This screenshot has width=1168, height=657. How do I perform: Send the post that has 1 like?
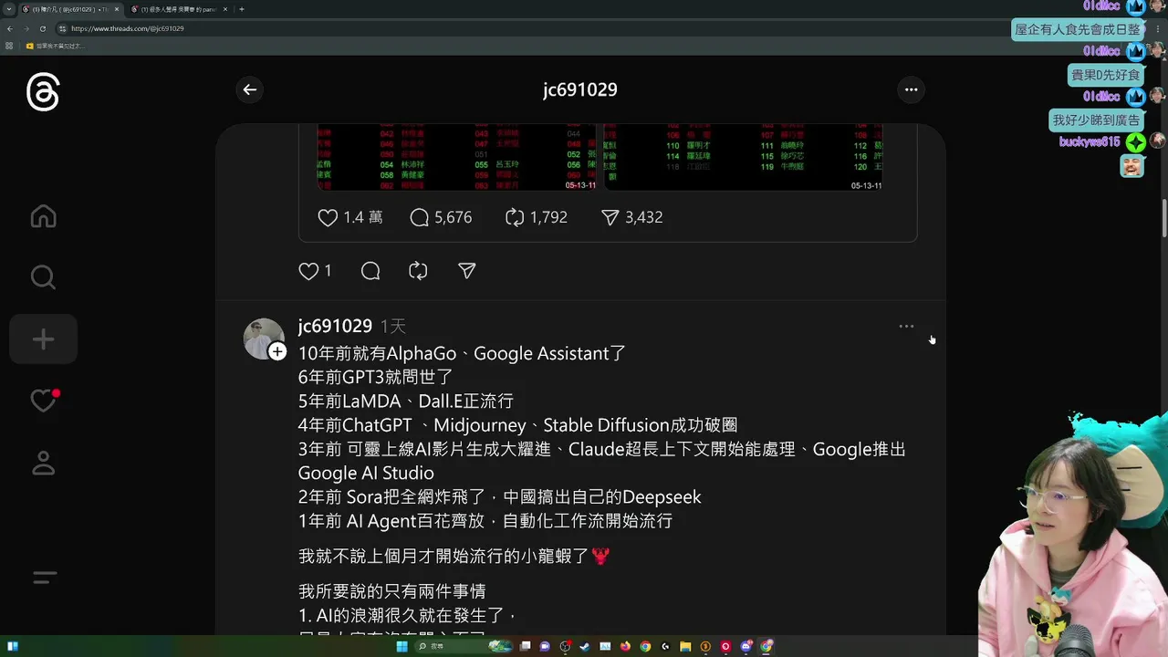click(467, 271)
